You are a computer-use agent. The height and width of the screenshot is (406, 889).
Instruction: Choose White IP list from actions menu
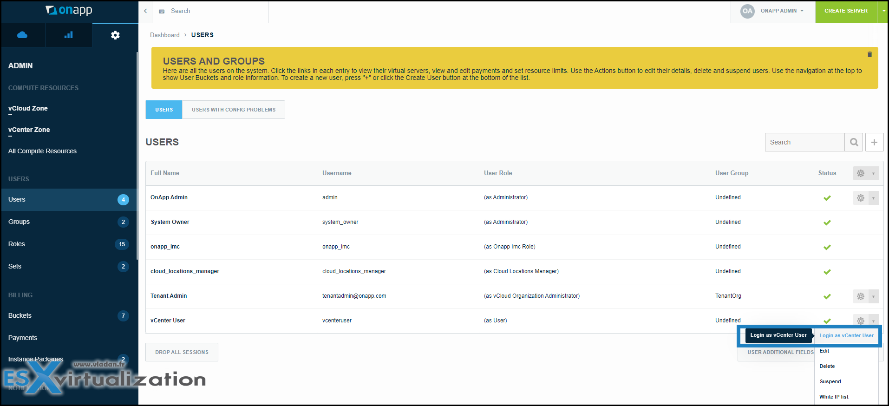(x=834, y=397)
